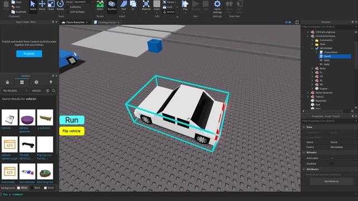
Task: Open the My Models category dropdown
Action: point(15,90)
